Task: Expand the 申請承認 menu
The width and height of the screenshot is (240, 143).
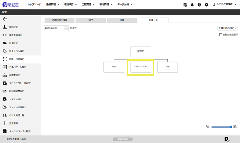Action: tap(70, 5)
